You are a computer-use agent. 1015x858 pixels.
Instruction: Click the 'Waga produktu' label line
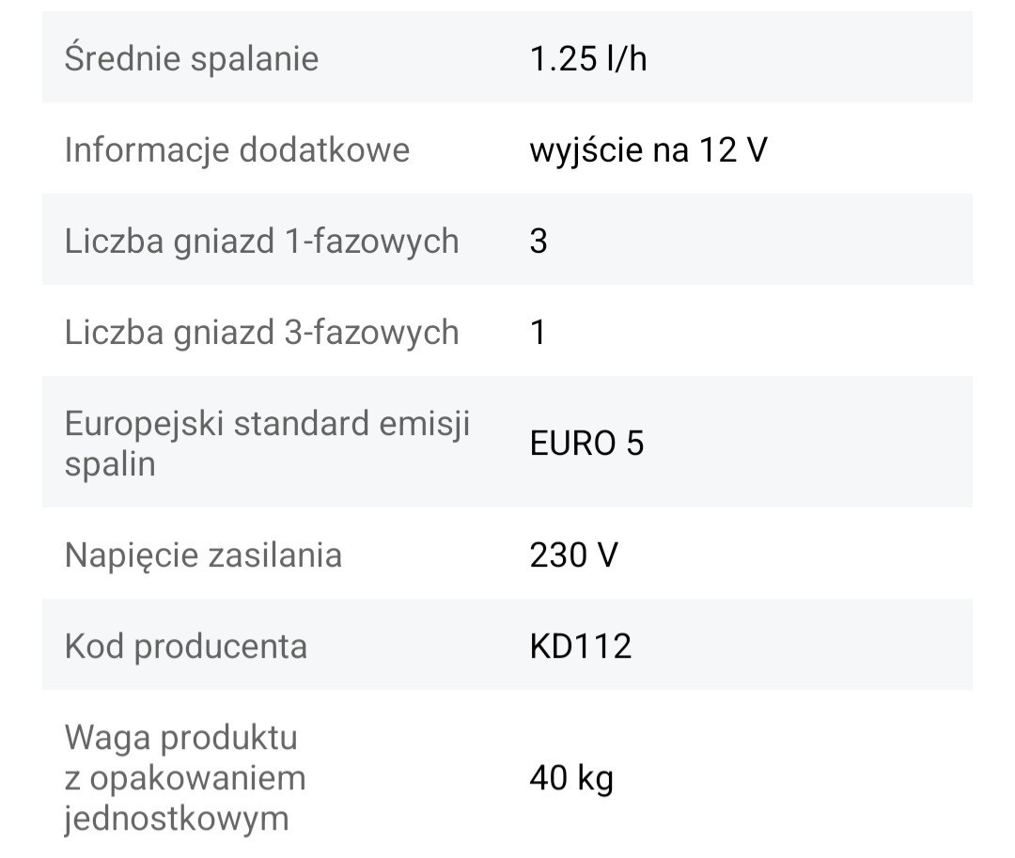181,738
